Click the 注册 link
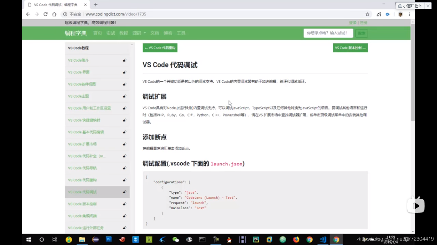 [x=363, y=23]
